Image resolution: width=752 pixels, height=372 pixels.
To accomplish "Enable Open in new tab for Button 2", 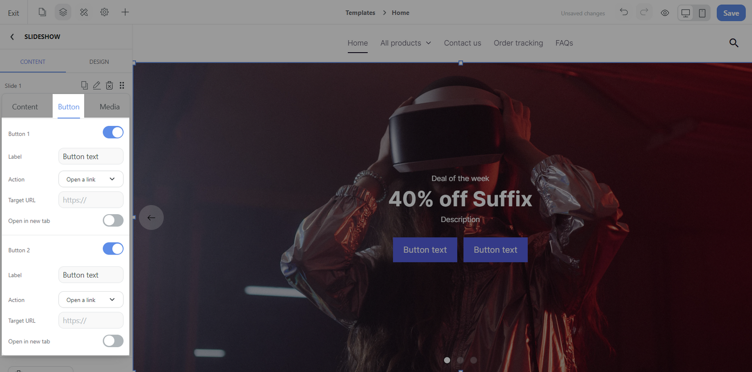I will tap(113, 341).
